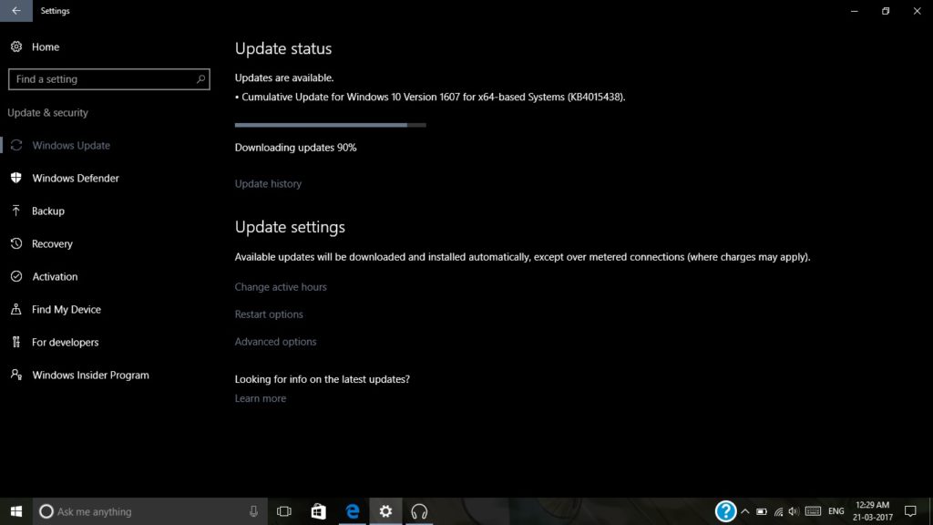Open the network Wi-Fi tray icon
933x525 pixels.
(778, 511)
